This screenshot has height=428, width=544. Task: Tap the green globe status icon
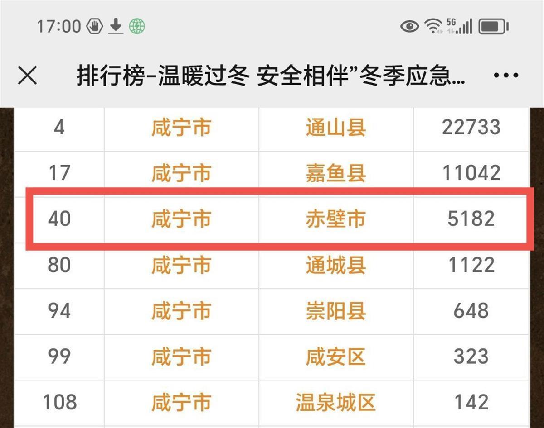(x=136, y=27)
